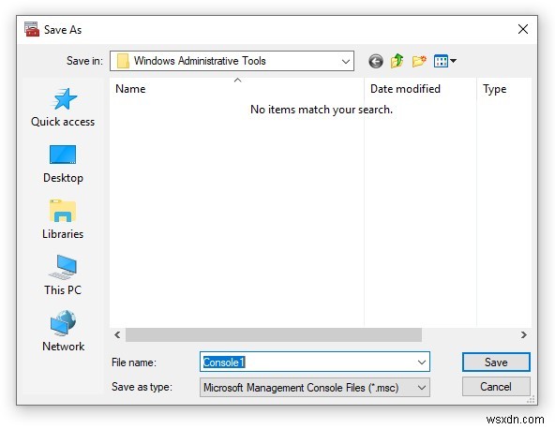Click the Save button
This screenshot has width=555, height=429.
[x=496, y=362]
